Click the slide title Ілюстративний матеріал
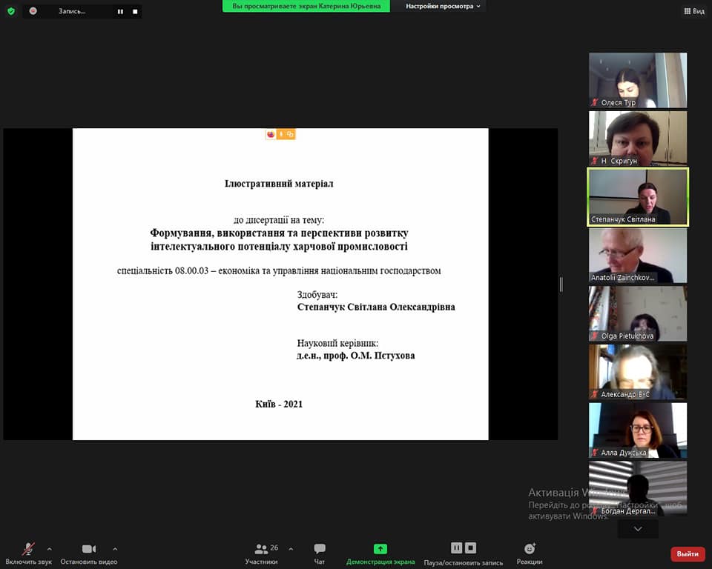The width and height of the screenshot is (712, 569). 279,184
